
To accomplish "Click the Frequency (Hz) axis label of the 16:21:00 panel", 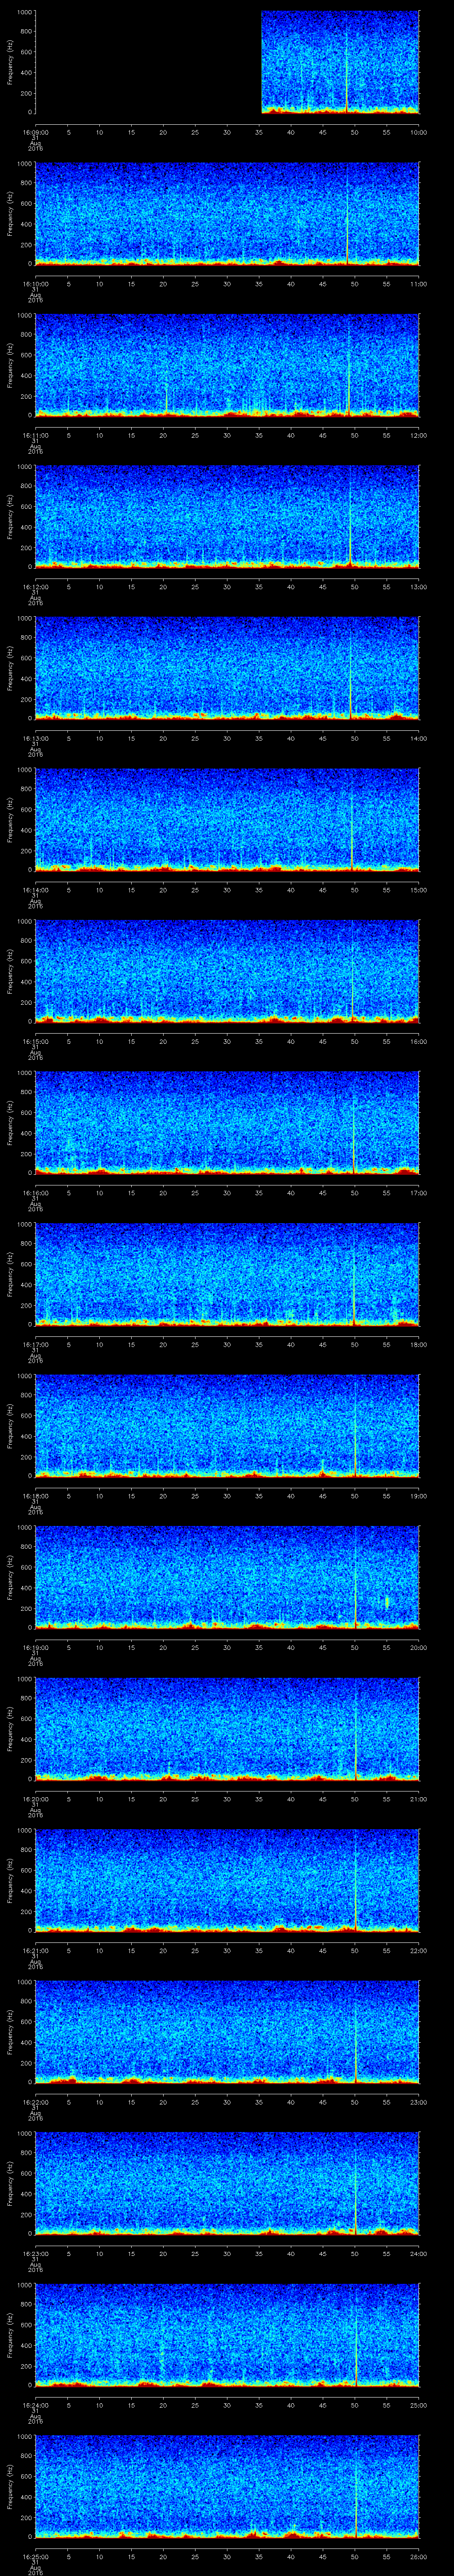I will (11, 1880).
